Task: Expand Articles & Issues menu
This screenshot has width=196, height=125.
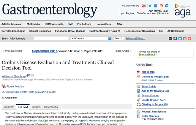Action: coord(12,24)
